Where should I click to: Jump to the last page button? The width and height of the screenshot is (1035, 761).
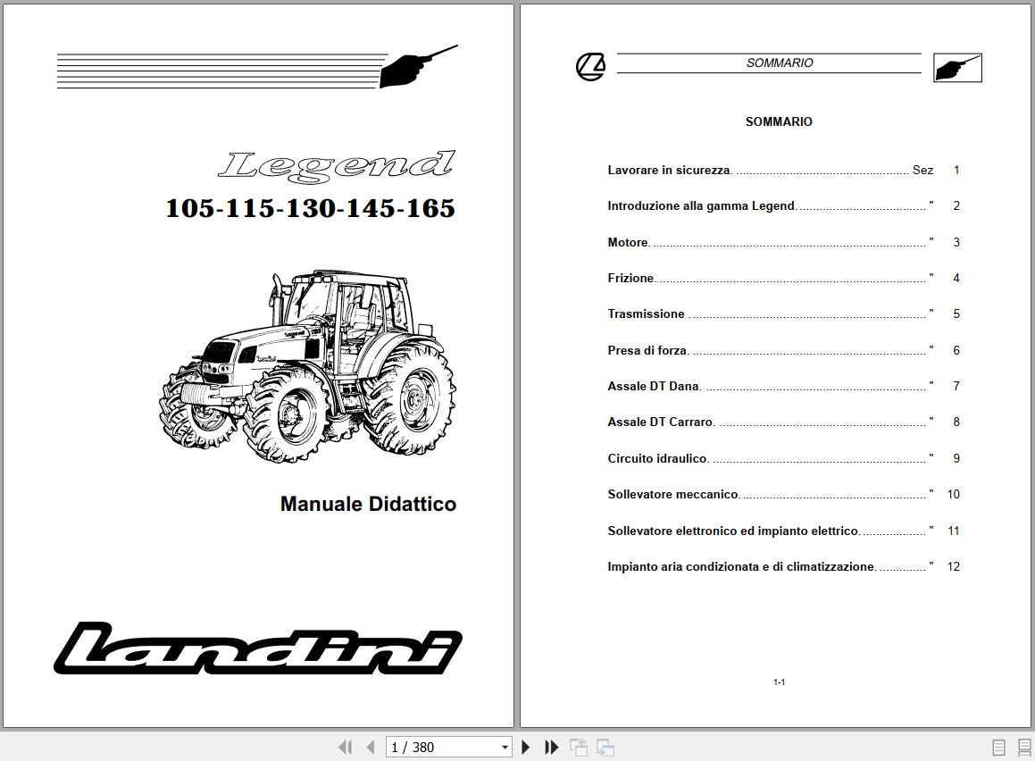551,747
